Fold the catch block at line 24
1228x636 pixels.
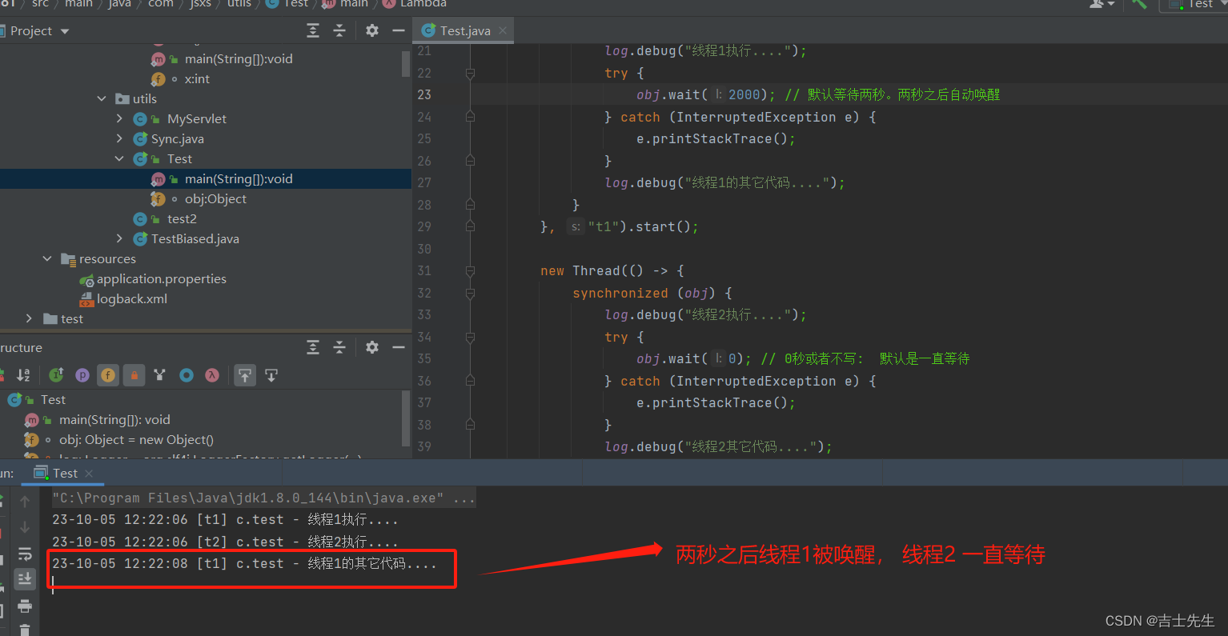pos(470,117)
